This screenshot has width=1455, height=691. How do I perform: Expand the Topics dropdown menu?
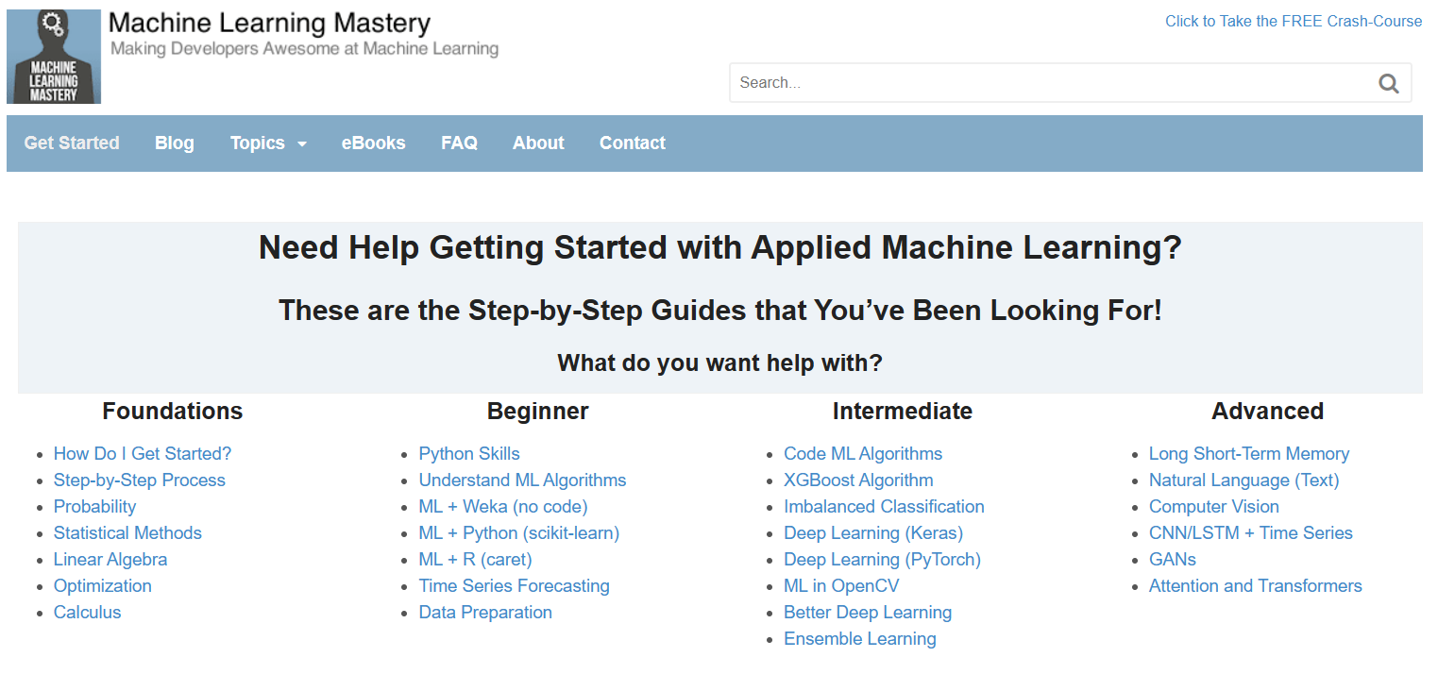[x=267, y=143]
